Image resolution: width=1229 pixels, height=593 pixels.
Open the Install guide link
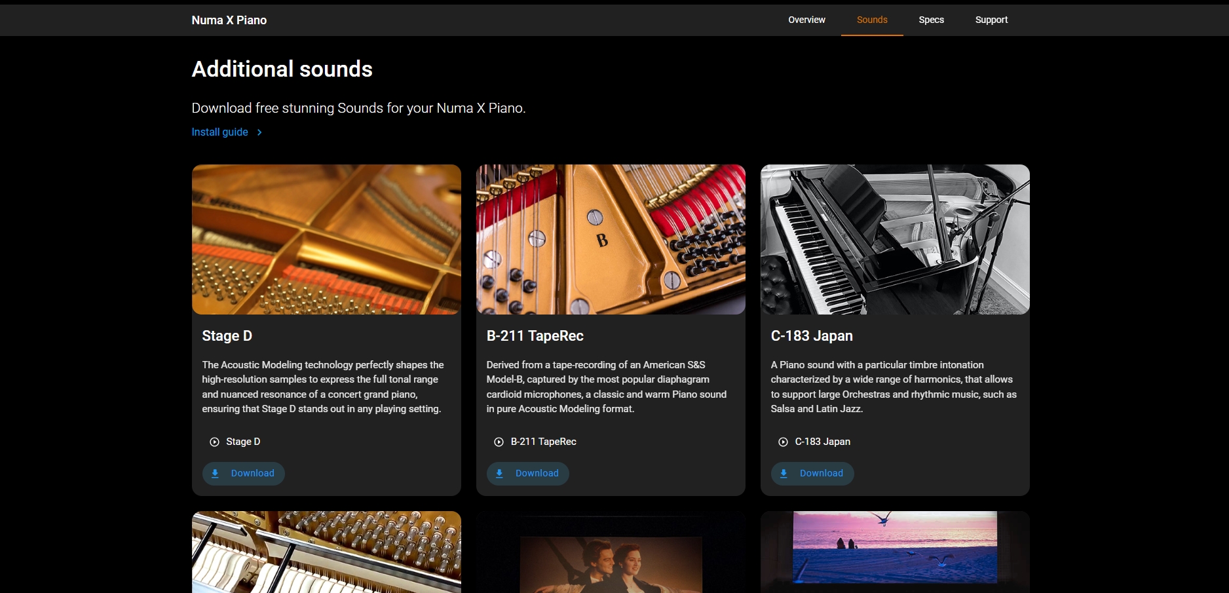pyautogui.click(x=219, y=132)
